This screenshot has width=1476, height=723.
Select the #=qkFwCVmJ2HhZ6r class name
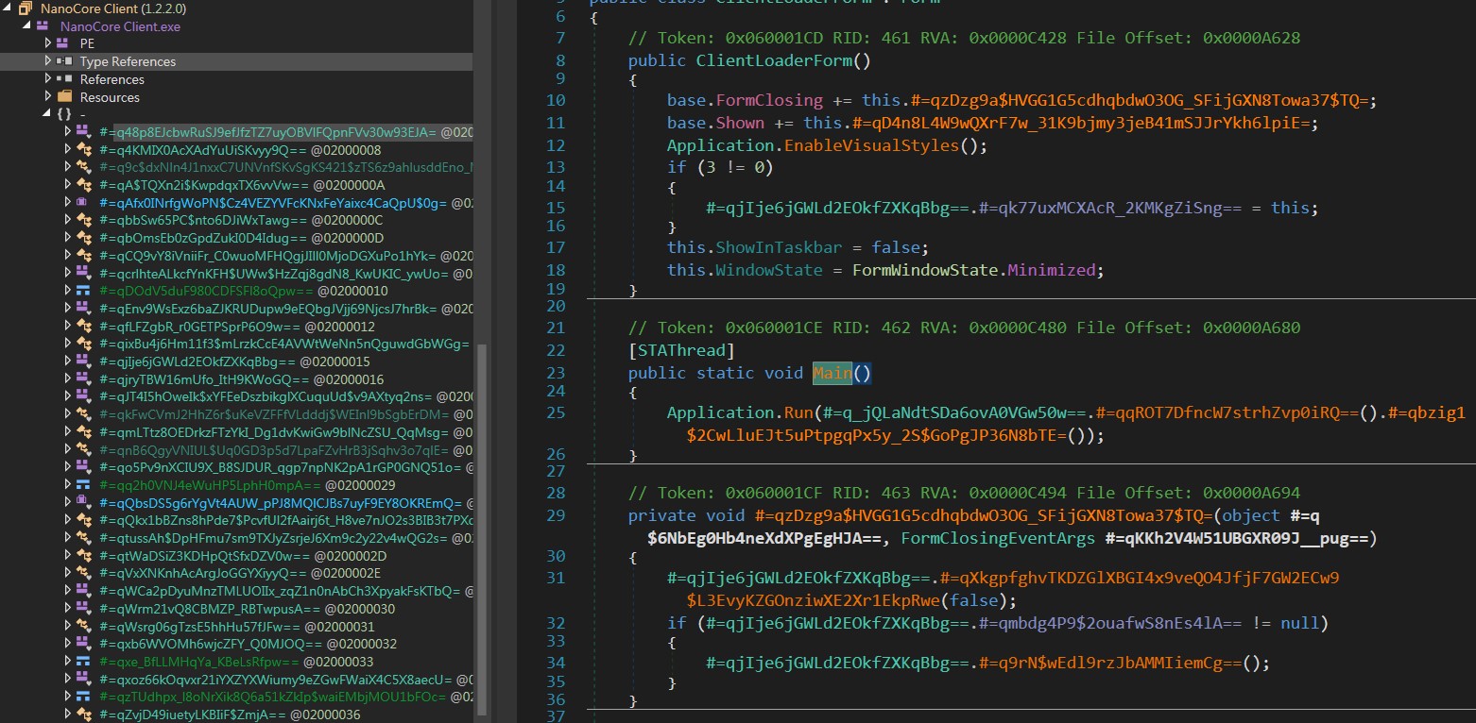274,414
